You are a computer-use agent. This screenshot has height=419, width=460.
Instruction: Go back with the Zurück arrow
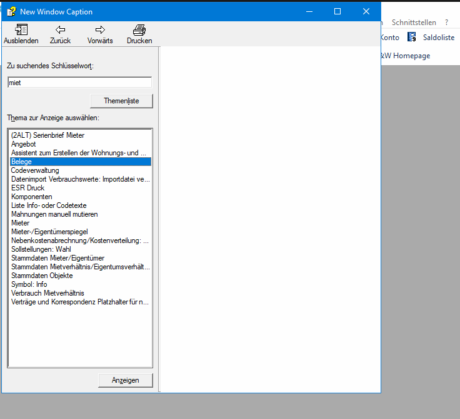tap(60, 29)
